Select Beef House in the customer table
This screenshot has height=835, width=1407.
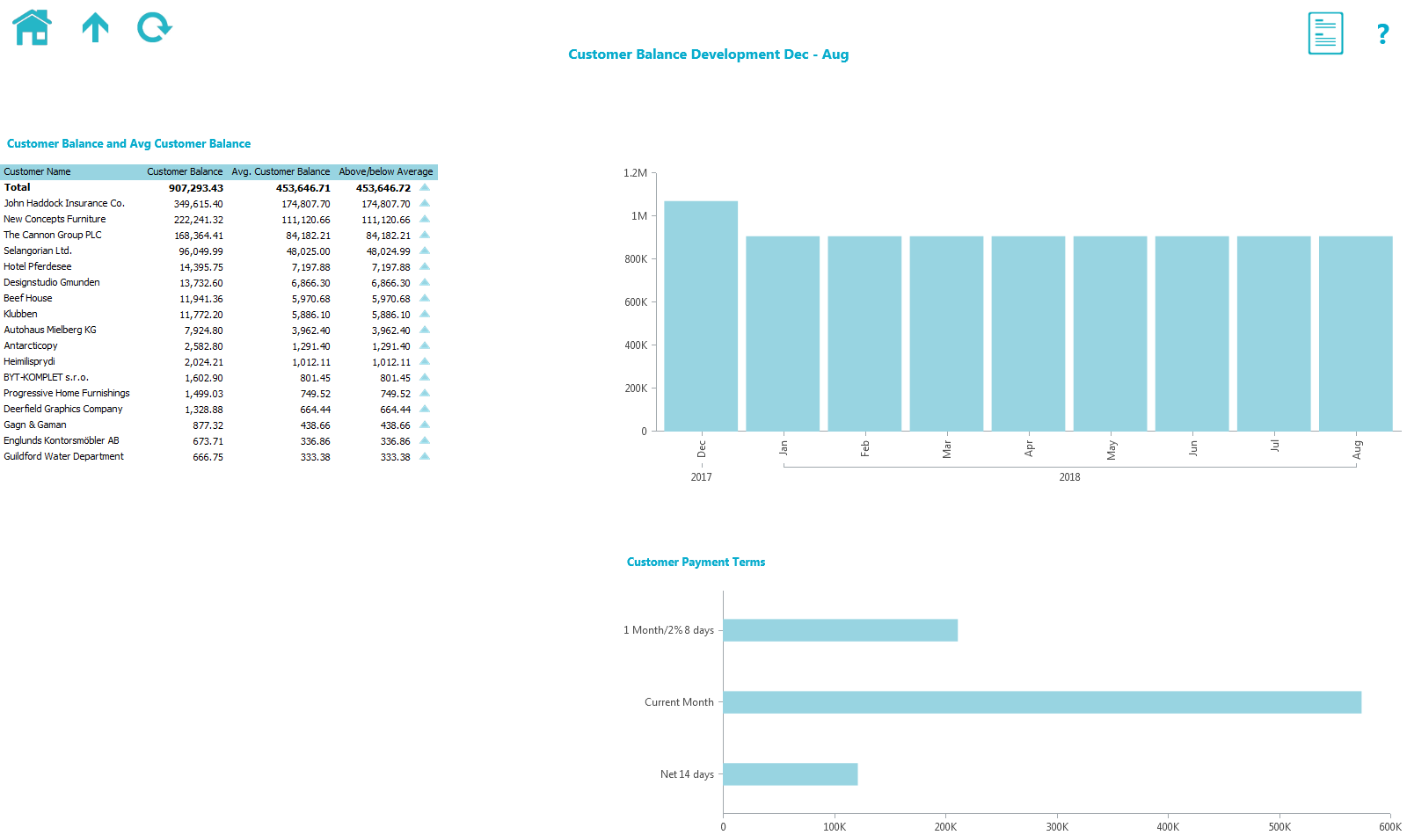27,298
